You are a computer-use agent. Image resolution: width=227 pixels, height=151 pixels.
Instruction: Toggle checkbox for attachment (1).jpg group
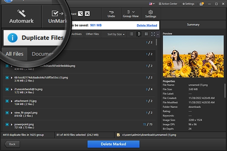pyautogui.click(x=7, y=101)
